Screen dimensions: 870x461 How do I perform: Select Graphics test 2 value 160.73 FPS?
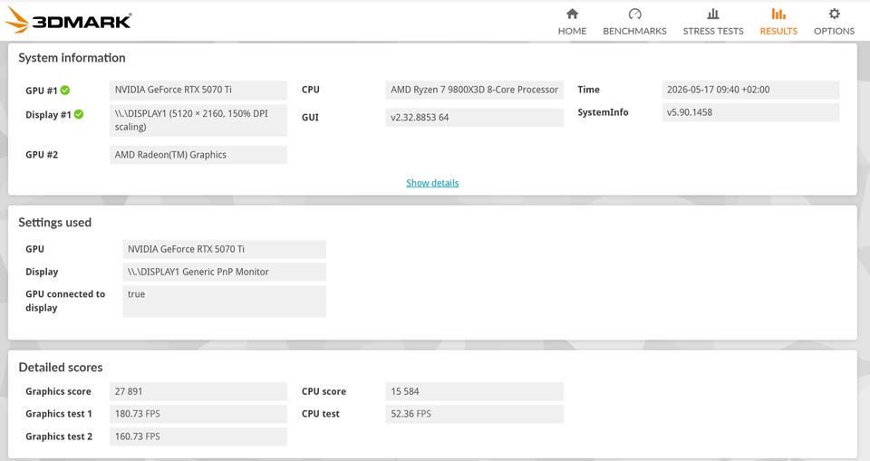point(198,437)
